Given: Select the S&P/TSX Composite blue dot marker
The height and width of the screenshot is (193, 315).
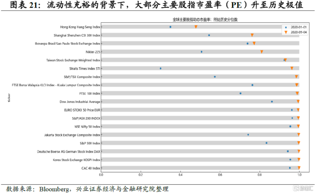Looking at the screenshot, I should tap(215, 77).
